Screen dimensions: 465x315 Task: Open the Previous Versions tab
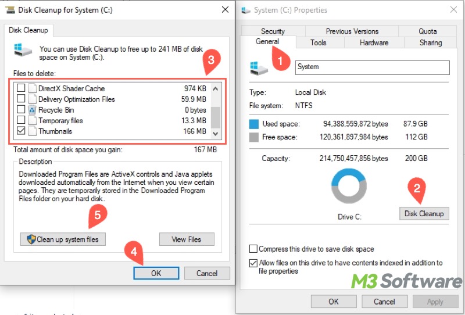pos(352,31)
